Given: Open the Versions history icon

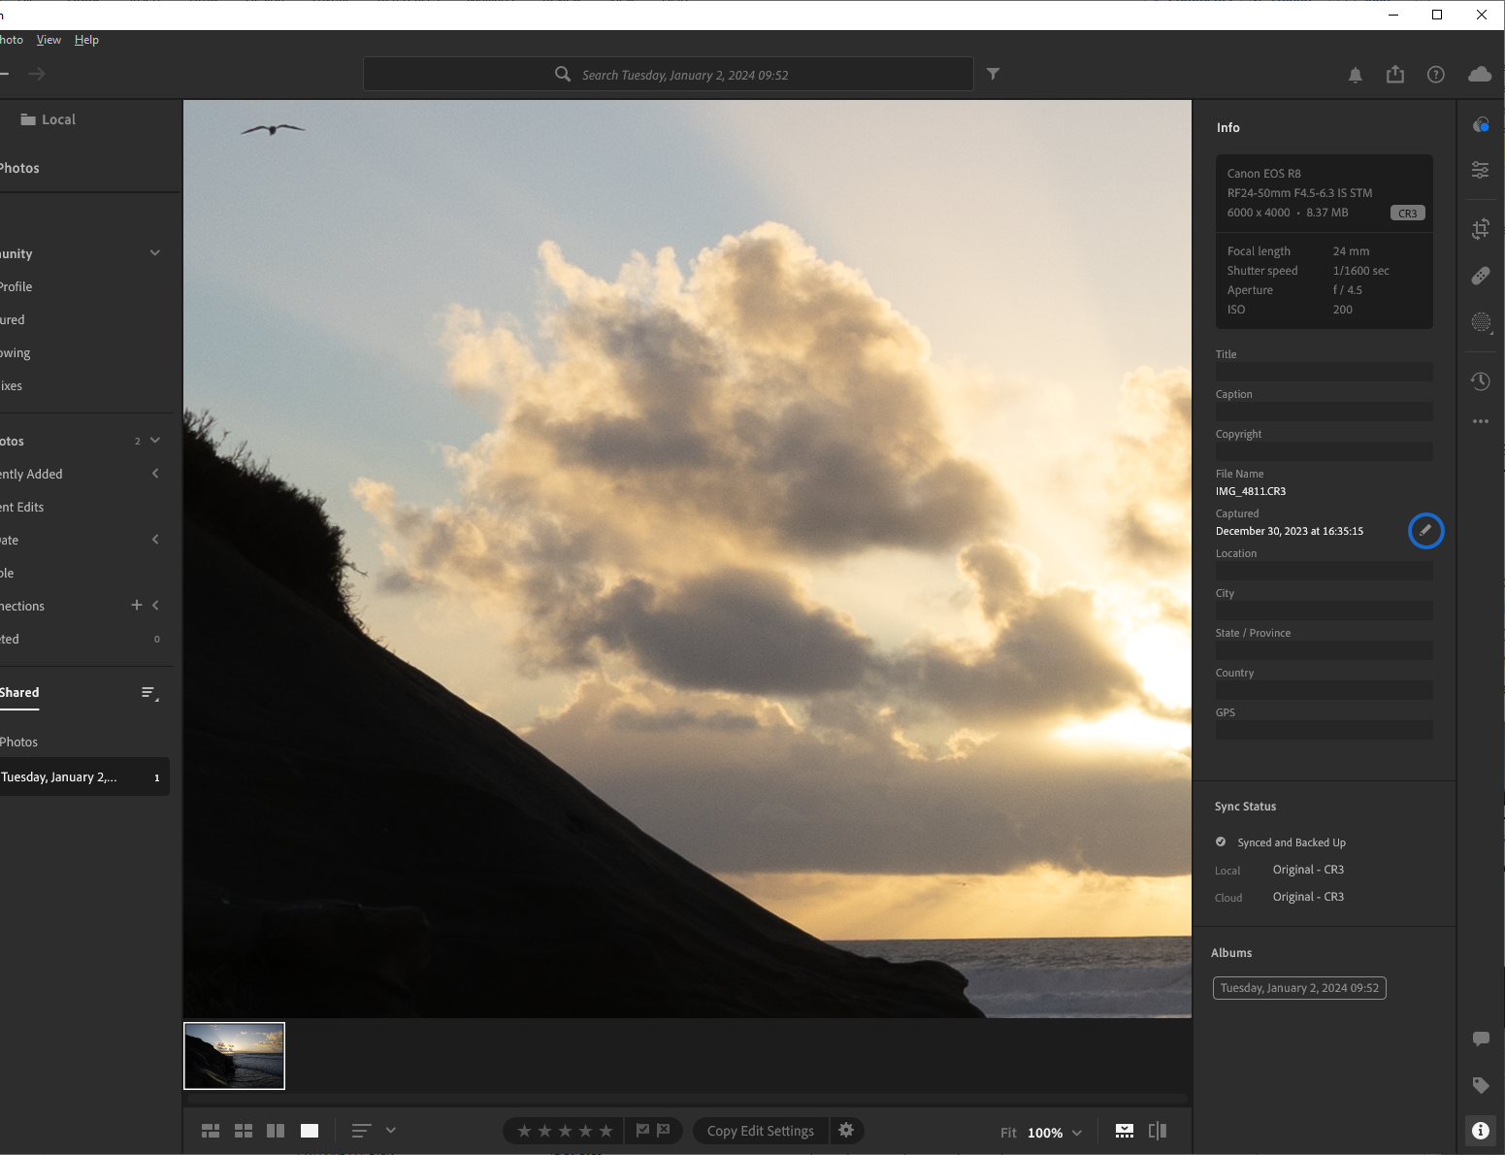Looking at the screenshot, I should click(x=1481, y=381).
